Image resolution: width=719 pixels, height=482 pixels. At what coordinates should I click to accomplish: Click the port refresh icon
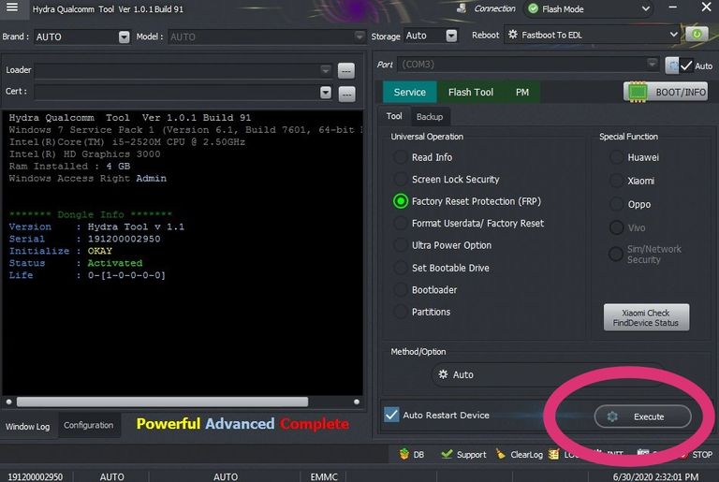pyautogui.click(x=672, y=66)
